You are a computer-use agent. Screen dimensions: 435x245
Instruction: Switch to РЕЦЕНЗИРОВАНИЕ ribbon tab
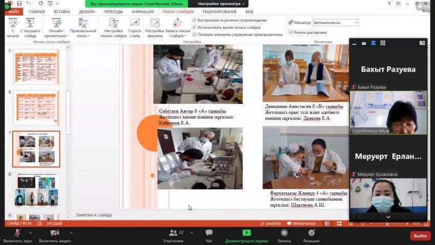tap(220, 12)
